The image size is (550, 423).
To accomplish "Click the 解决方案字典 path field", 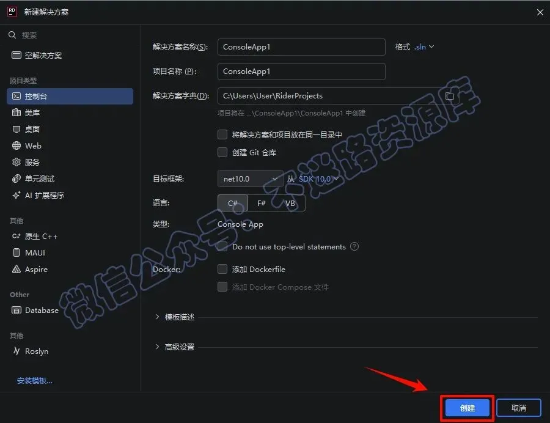I will [338, 96].
